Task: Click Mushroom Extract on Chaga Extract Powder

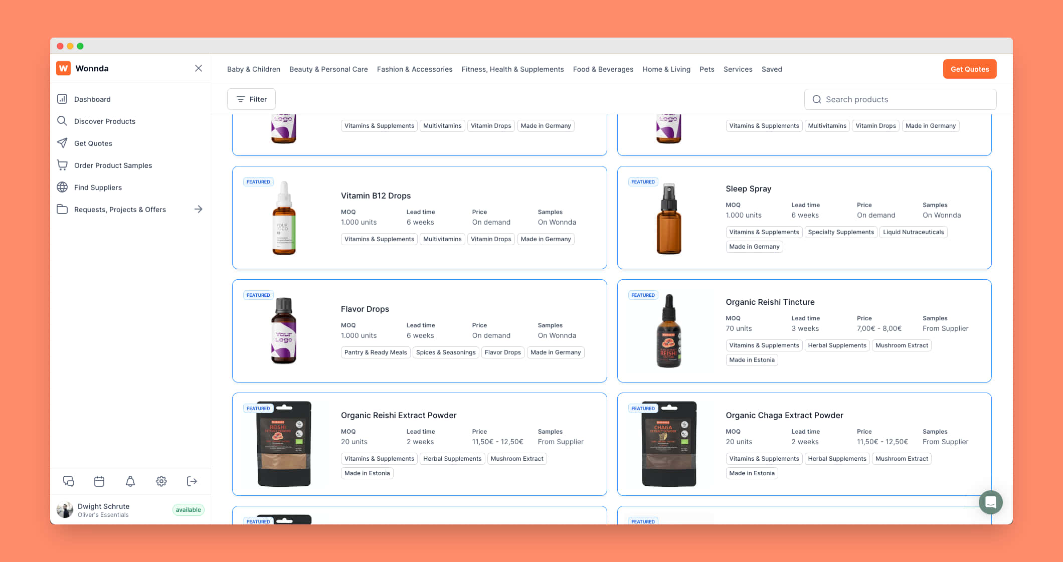Action: 902,459
